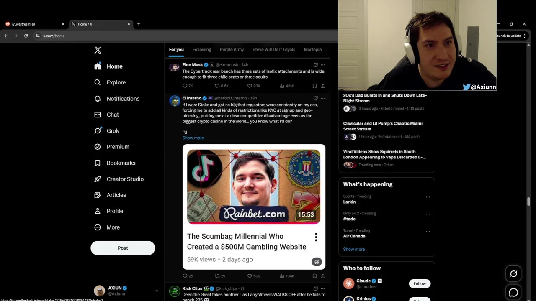Repost Elon Musk's Cybertruck post
This screenshot has width=536, height=301.
click(x=222, y=86)
